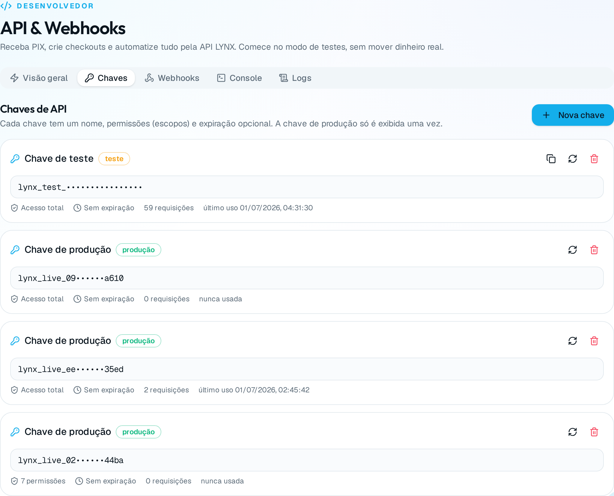Click the key icon beside Chave de teste
The image size is (614, 496).
pos(15,159)
